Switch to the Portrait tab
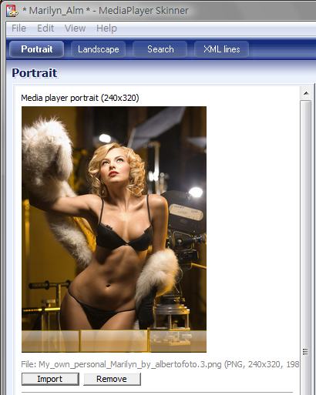This screenshot has height=395, width=316. click(x=37, y=49)
